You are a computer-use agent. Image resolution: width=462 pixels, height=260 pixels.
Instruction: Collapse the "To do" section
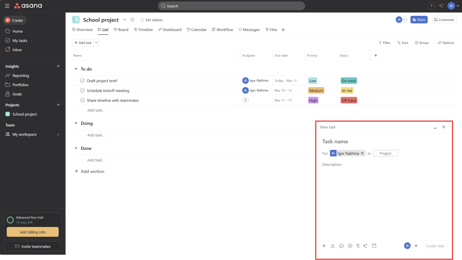(76, 69)
